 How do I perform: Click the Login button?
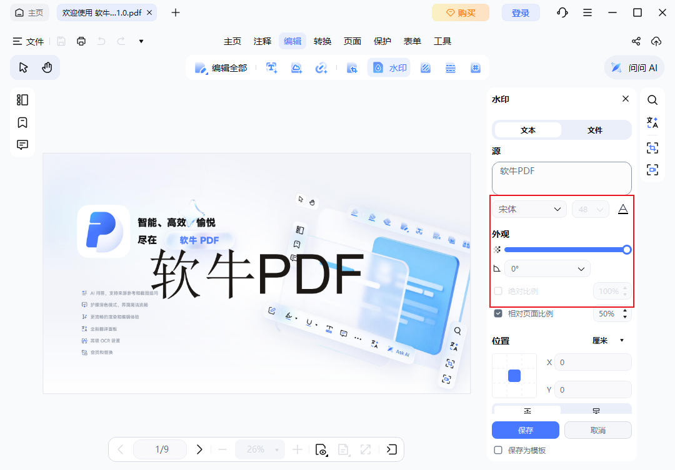coord(521,13)
